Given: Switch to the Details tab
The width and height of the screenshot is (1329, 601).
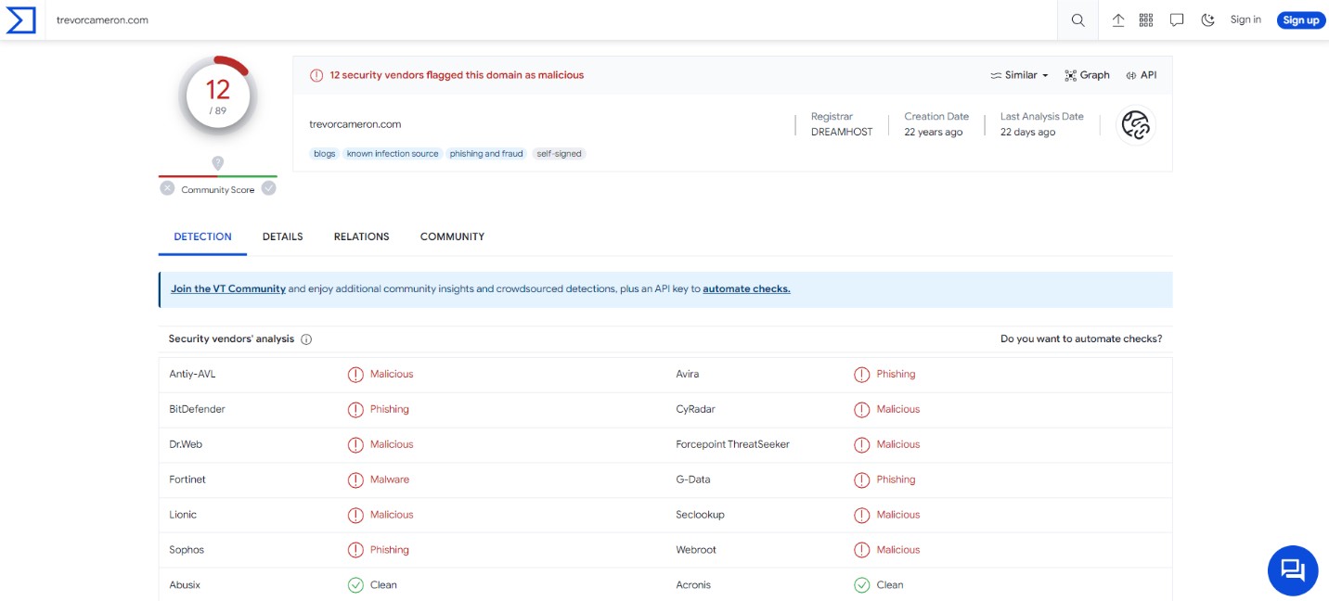Looking at the screenshot, I should click(282, 237).
